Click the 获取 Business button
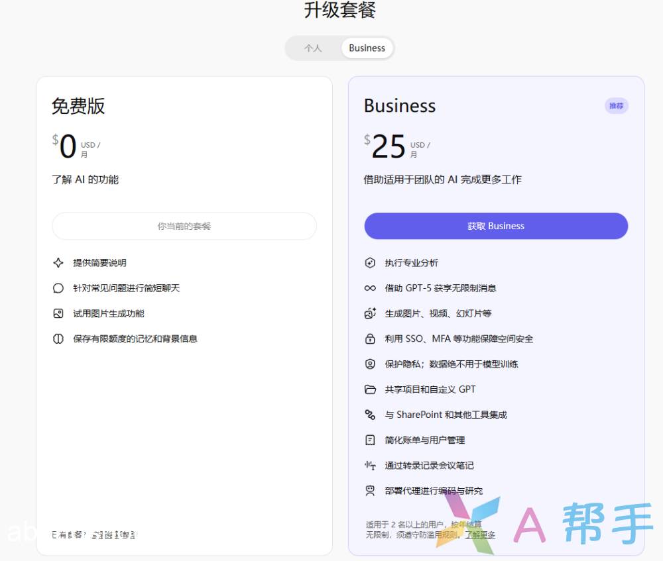 (x=495, y=226)
